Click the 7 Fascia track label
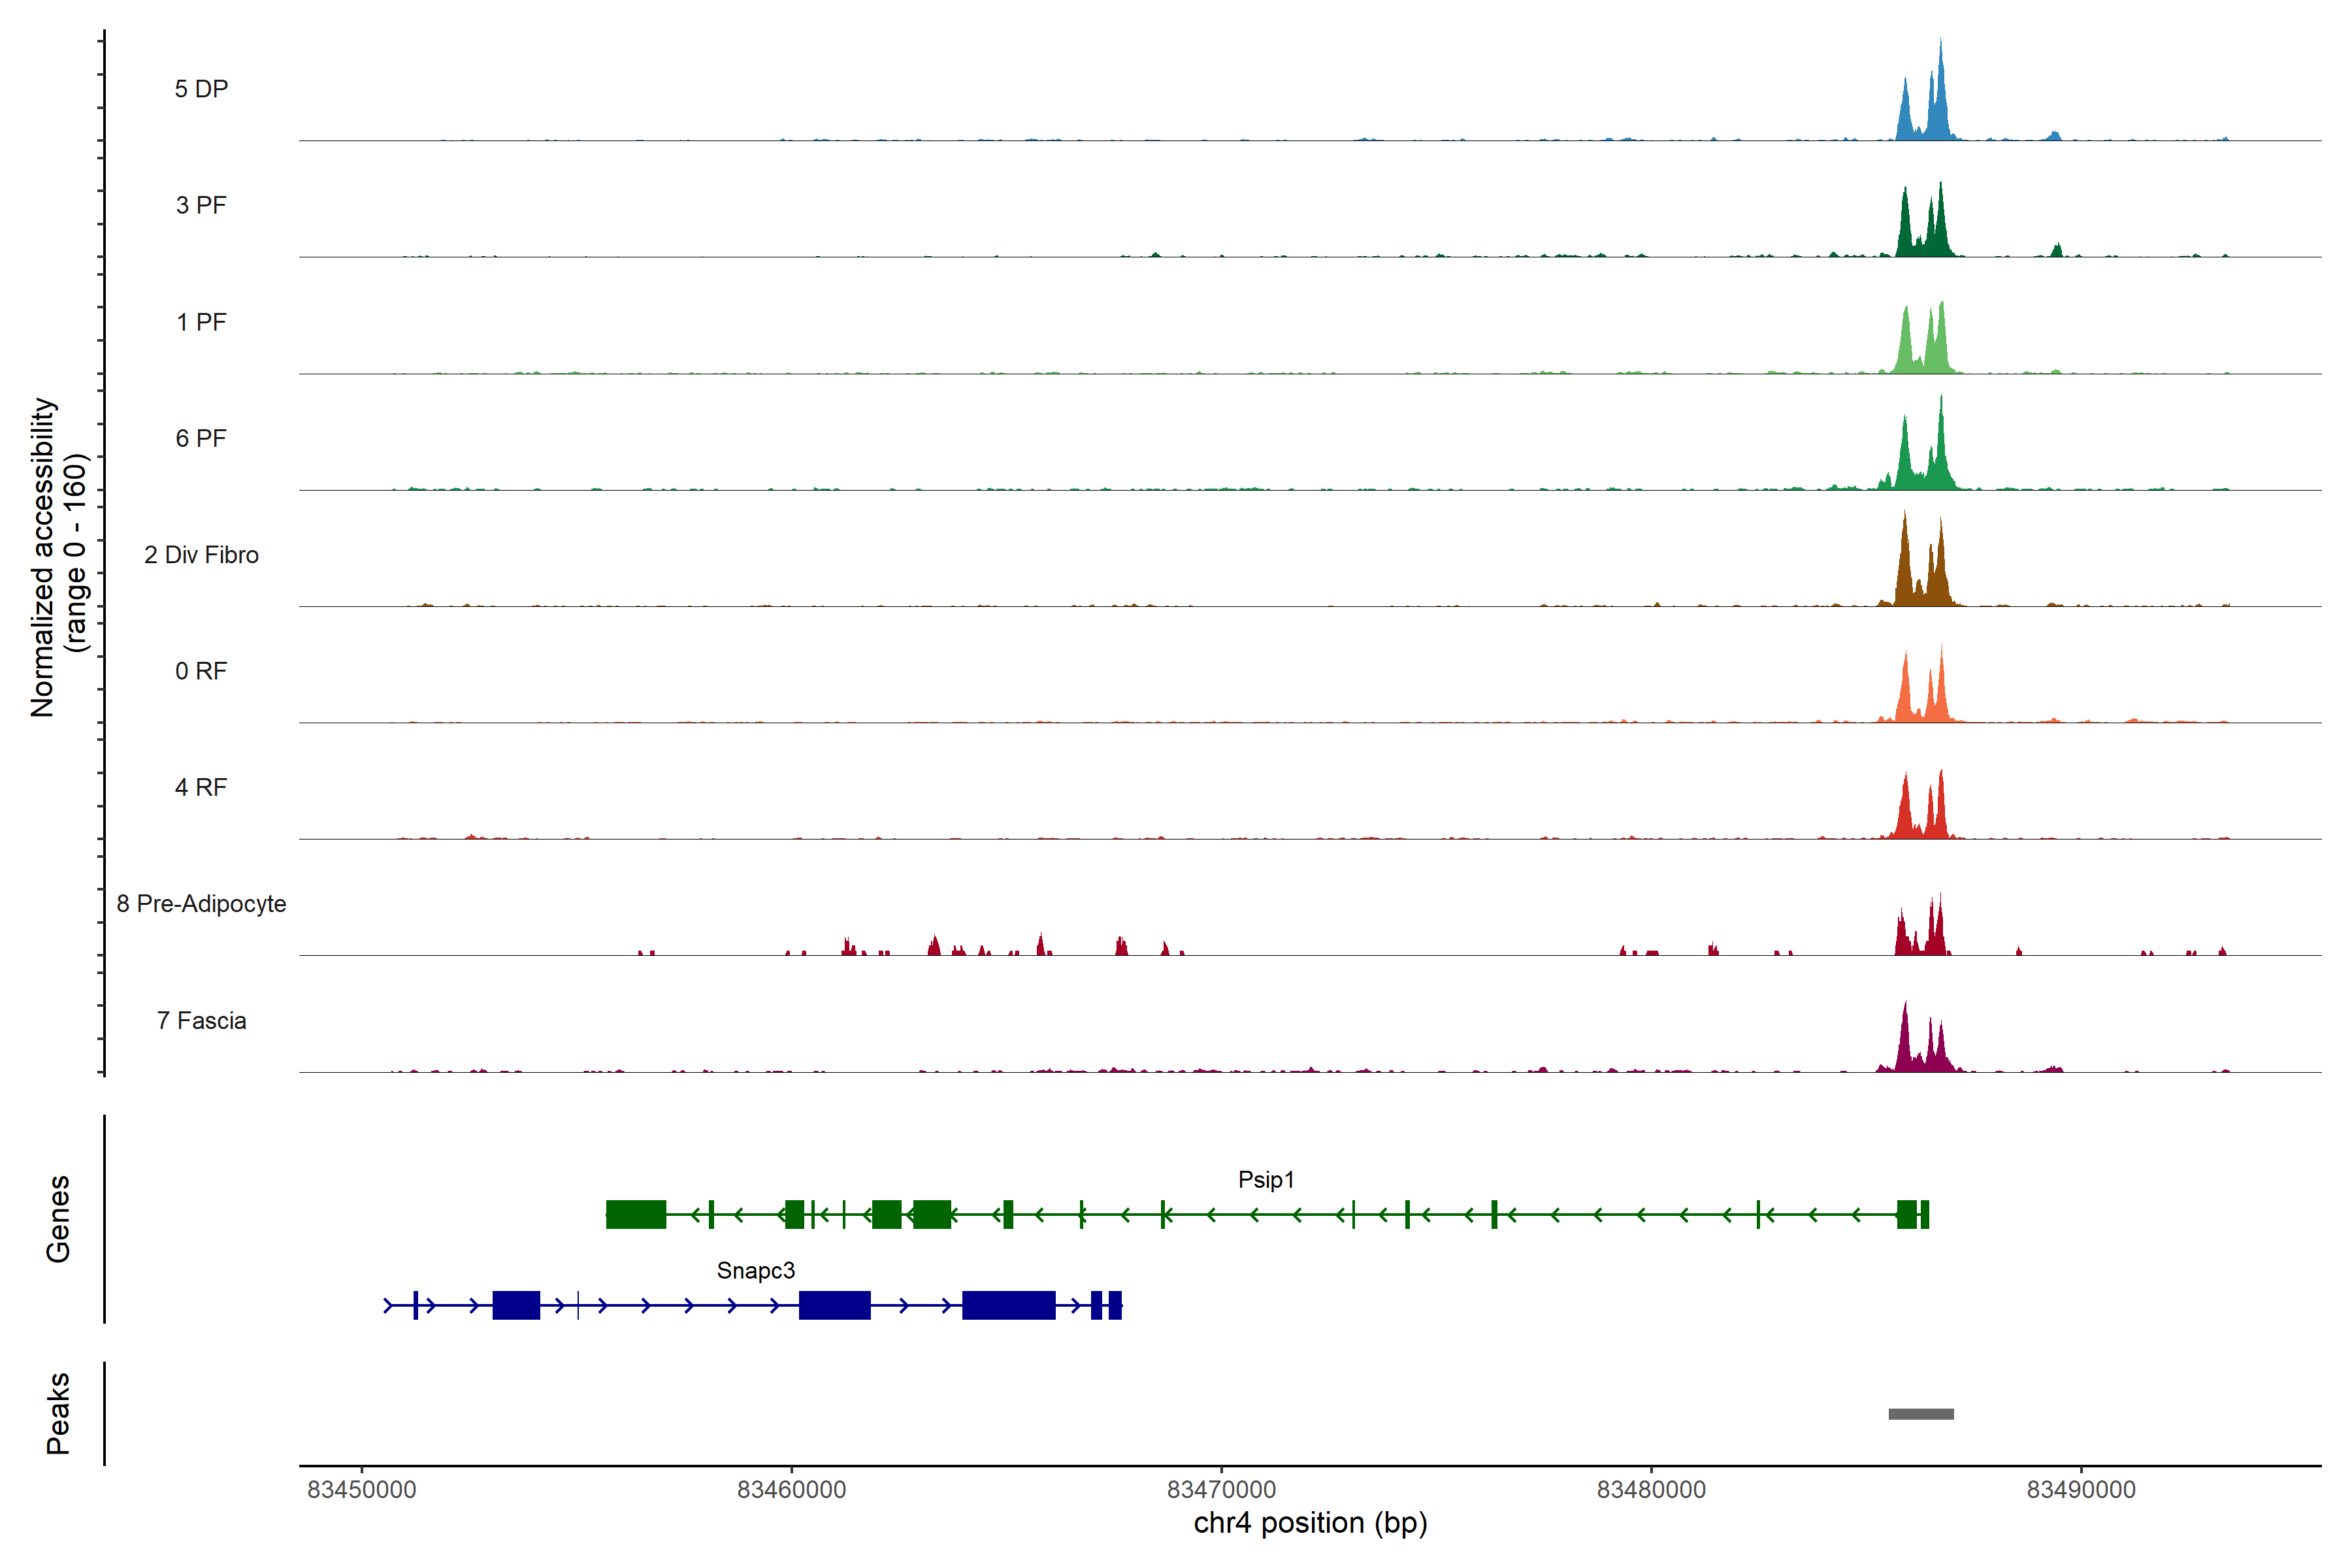Image resolution: width=2352 pixels, height=1568 pixels. [201, 1021]
